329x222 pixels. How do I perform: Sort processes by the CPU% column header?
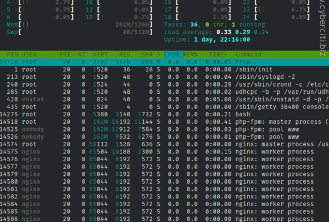click(x=171, y=54)
